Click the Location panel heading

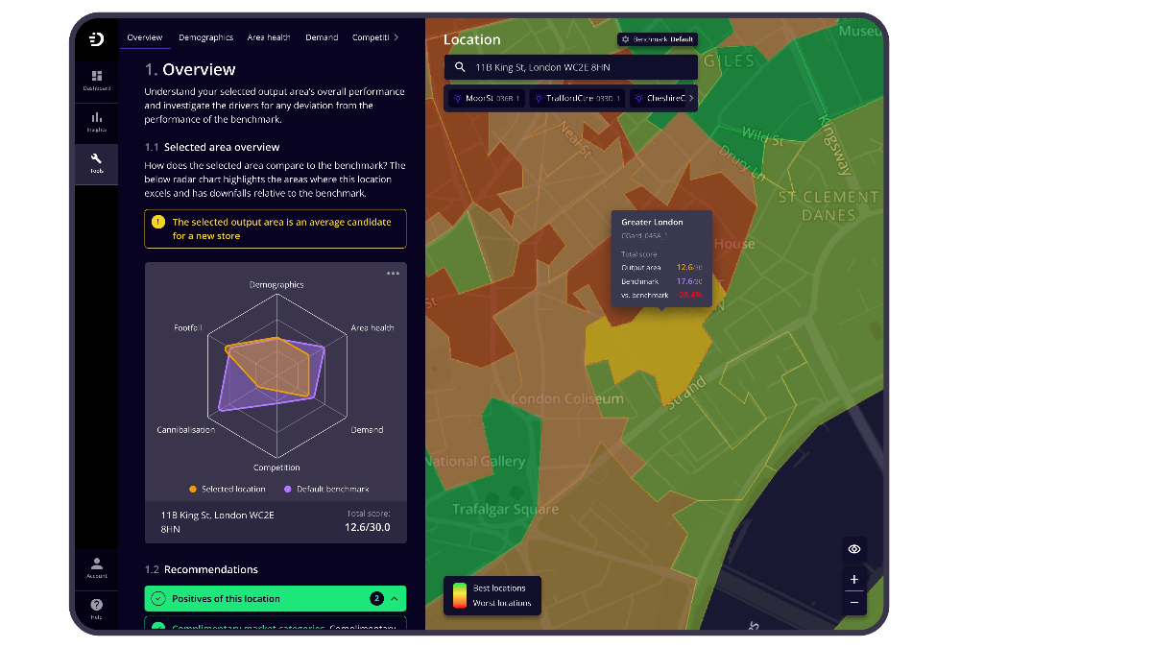click(x=471, y=39)
